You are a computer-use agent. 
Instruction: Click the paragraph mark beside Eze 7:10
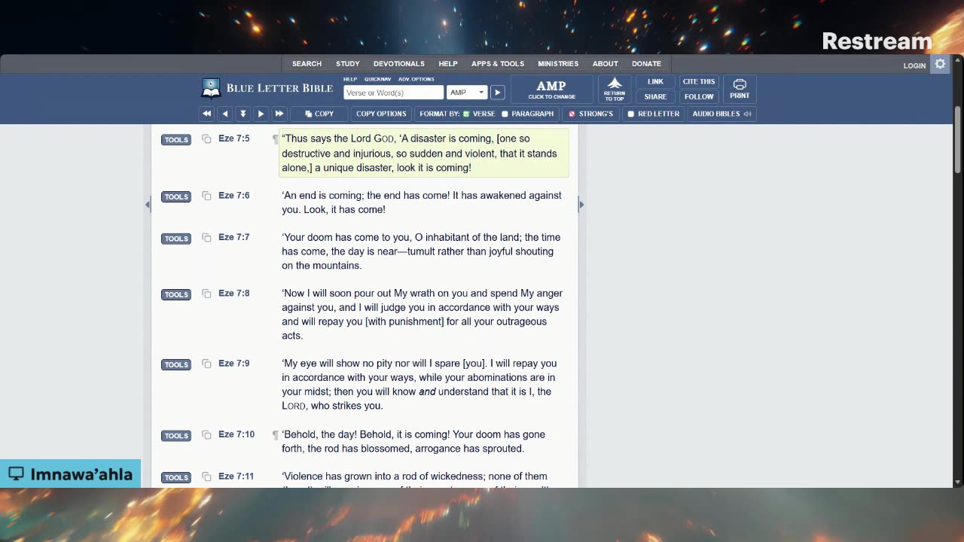point(275,435)
